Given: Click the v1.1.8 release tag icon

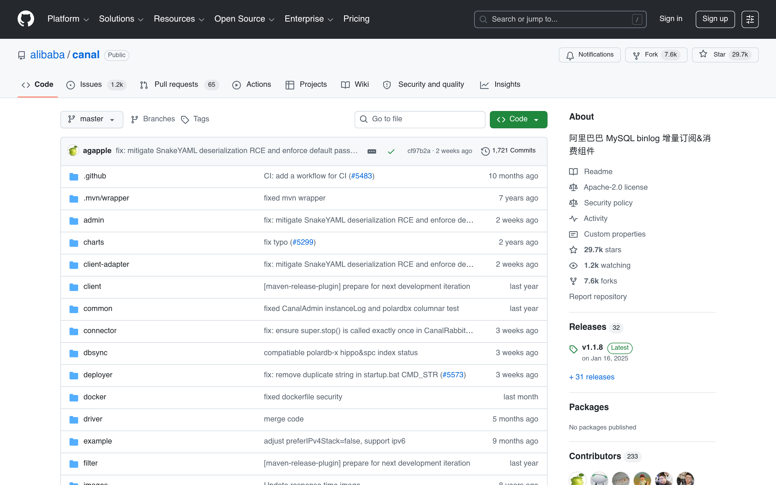Looking at the screenshot, I should click(573, 349).
